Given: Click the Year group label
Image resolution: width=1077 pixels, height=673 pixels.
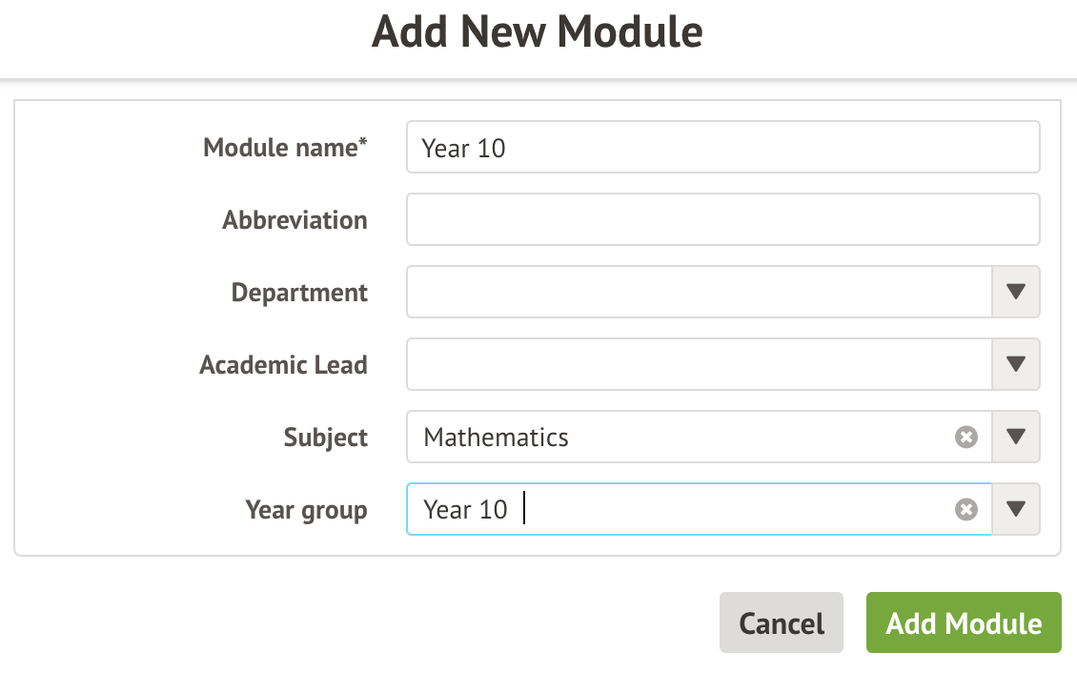Looking at the screenshot, I should tap(306, 510).
